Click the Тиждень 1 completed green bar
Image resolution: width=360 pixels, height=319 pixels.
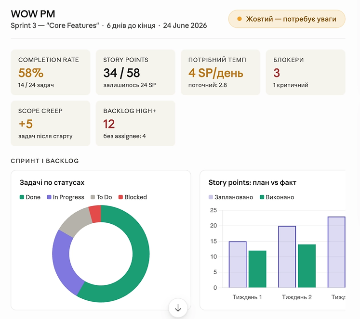coord(257,269)
